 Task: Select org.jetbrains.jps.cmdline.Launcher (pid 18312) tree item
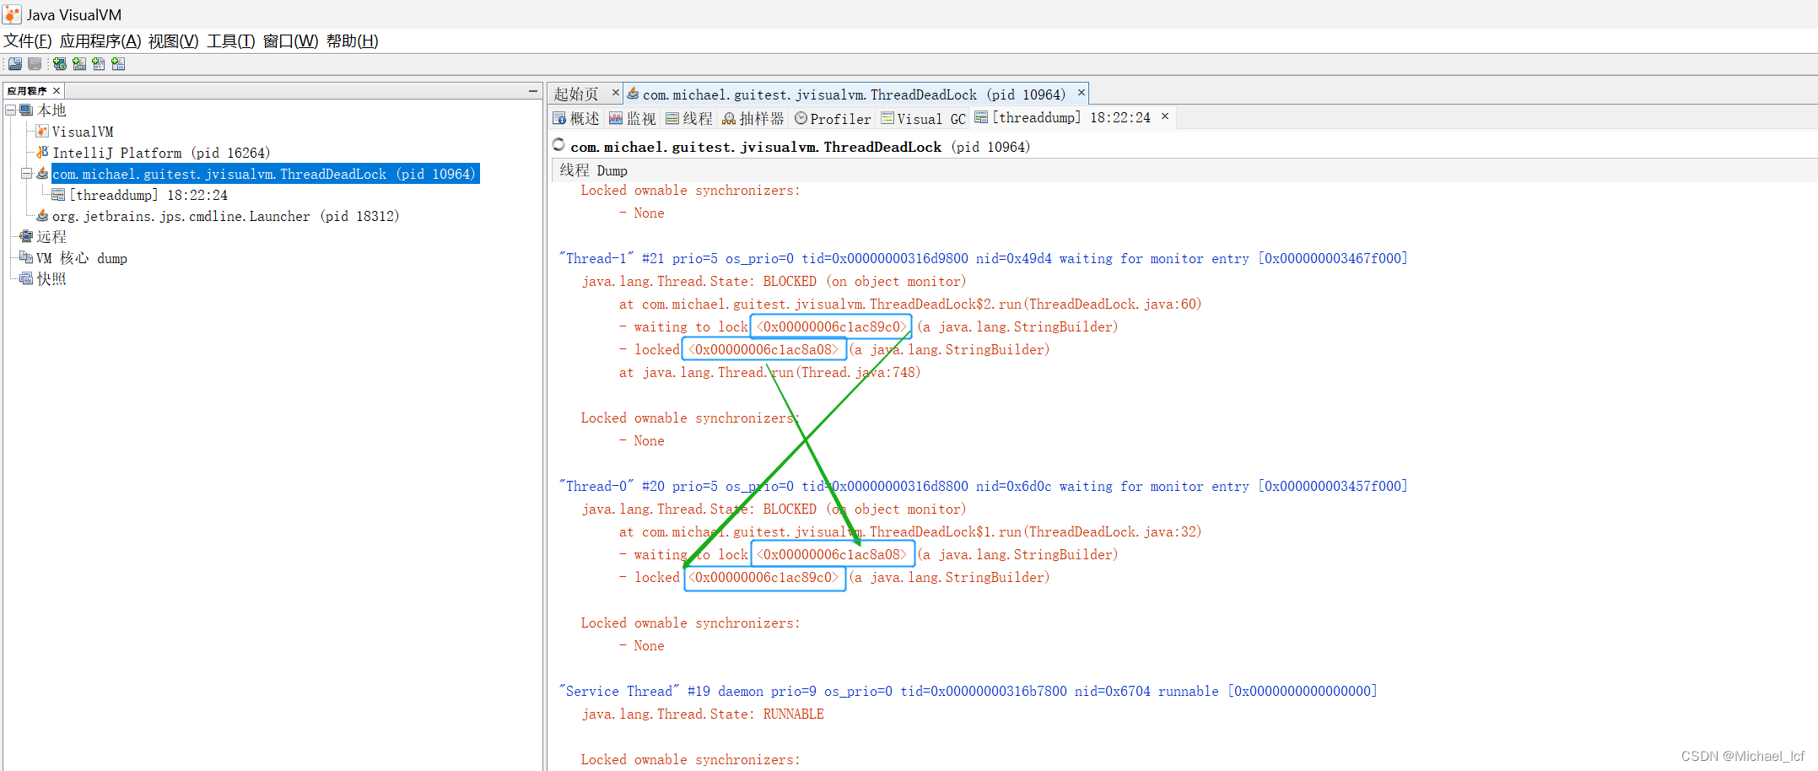click(x=226, y=216)
